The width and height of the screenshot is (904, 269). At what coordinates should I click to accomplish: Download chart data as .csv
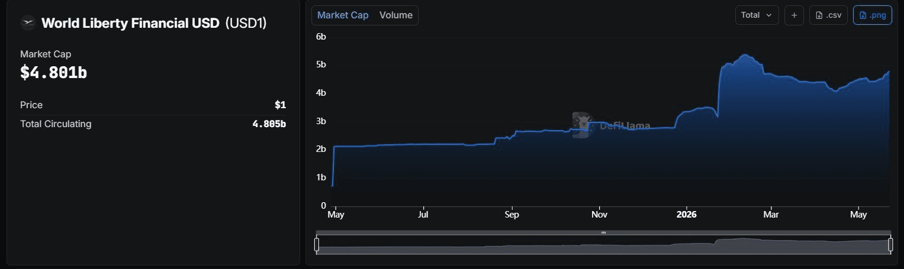coord(829,15)
